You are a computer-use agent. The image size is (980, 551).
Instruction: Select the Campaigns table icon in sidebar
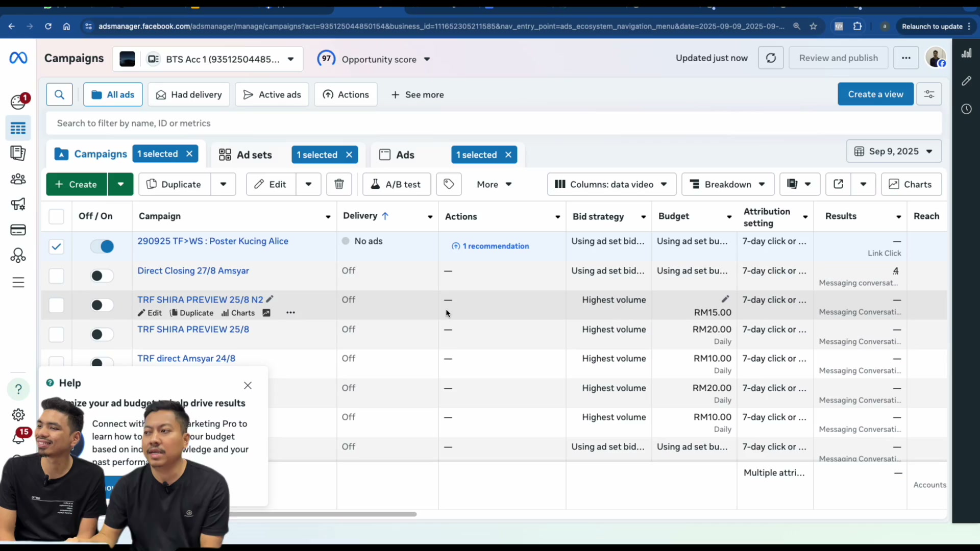tap(18, 128)
